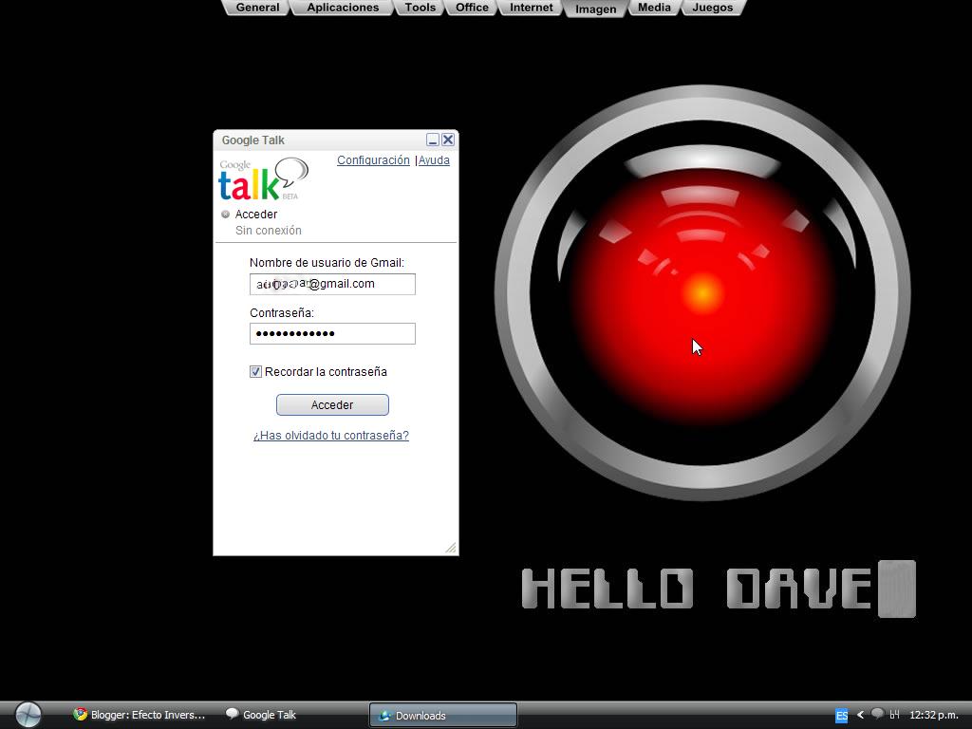Switch to the Tools tab
This screenshot has width=972, height=729.
420,8
